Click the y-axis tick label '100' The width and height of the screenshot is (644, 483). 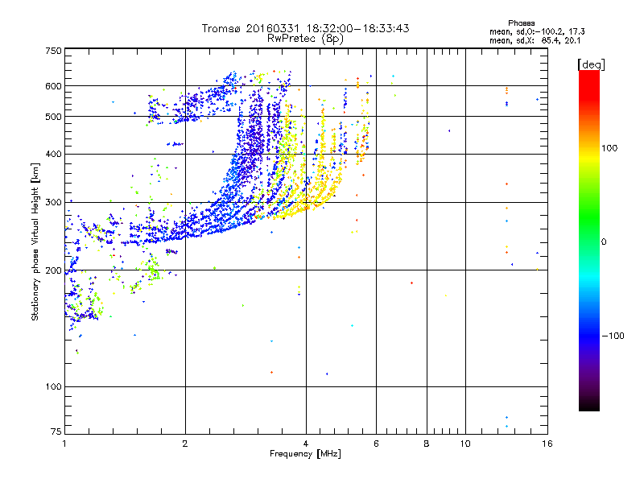pos(53,386)
